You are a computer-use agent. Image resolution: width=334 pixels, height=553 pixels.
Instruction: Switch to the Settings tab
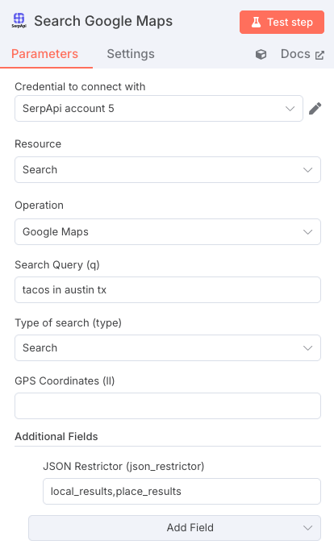coord(131,54)
